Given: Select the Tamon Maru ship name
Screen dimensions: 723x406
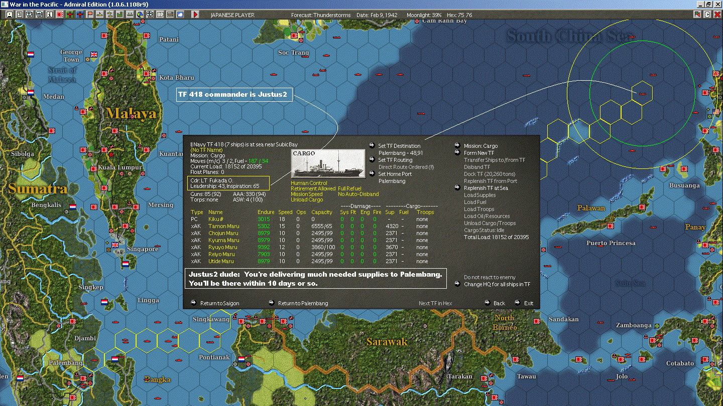Looking at the screenshot, I should (x=223, y=227).
